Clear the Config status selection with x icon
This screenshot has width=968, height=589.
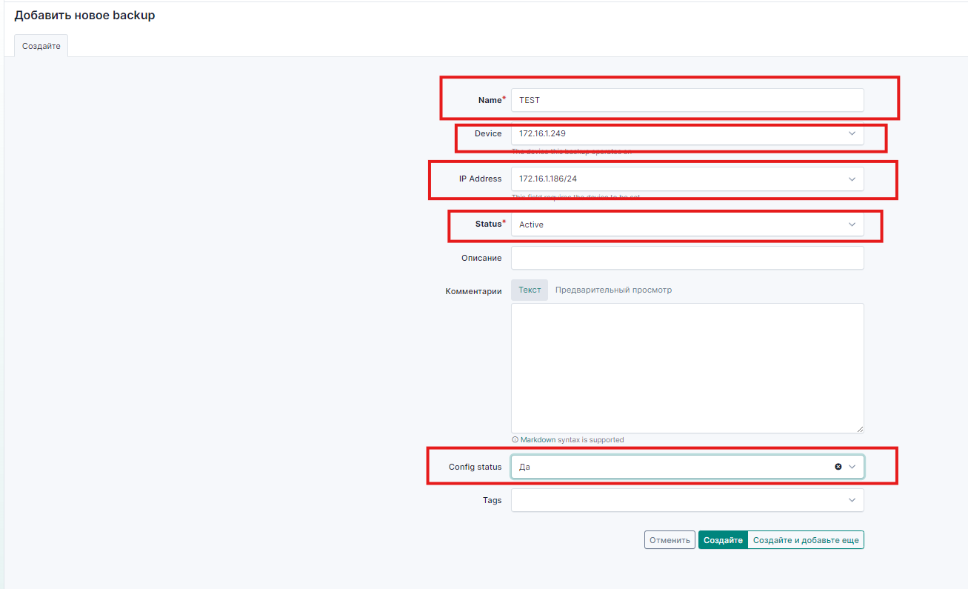pyautogui.click(x=838, y=467)
